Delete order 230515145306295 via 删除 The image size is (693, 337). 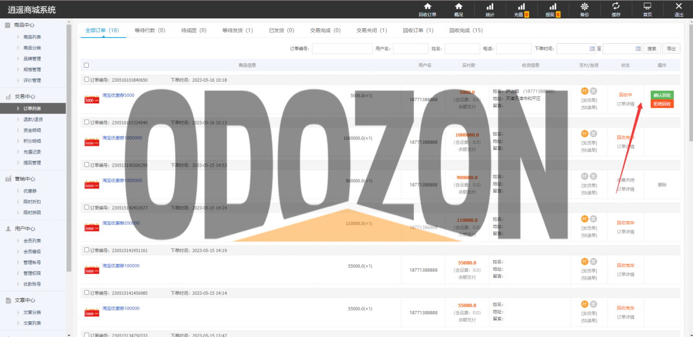[662, 184]
